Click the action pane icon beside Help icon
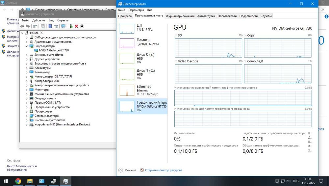 pos(56,26)
